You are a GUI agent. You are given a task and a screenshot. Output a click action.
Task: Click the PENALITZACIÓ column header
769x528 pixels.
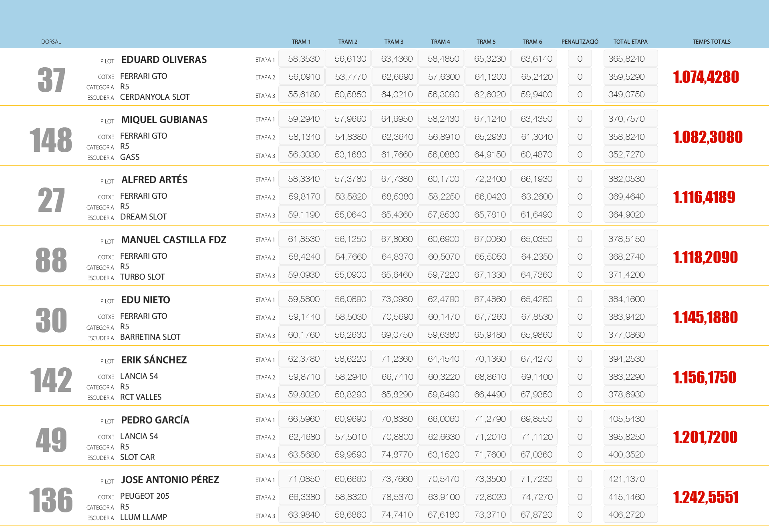tap(580, 42)
